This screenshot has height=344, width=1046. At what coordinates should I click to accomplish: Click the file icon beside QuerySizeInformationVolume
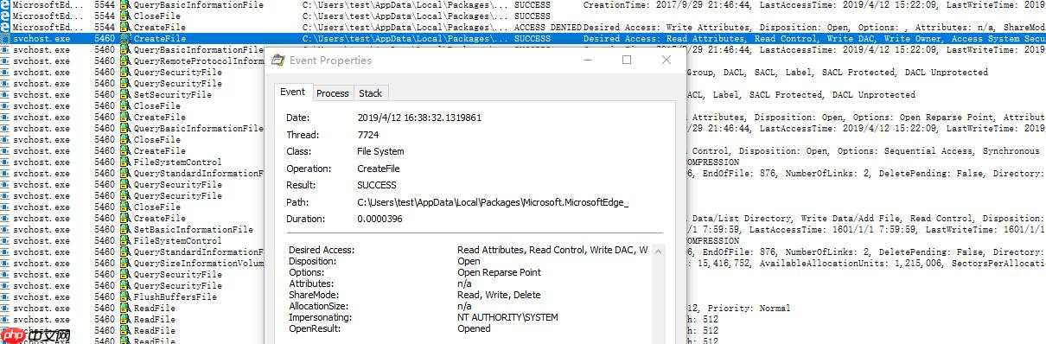pos(125,264)
